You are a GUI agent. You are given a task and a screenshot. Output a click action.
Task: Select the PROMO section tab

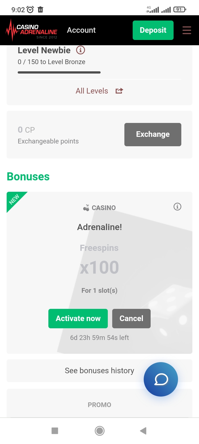(99, 405)
